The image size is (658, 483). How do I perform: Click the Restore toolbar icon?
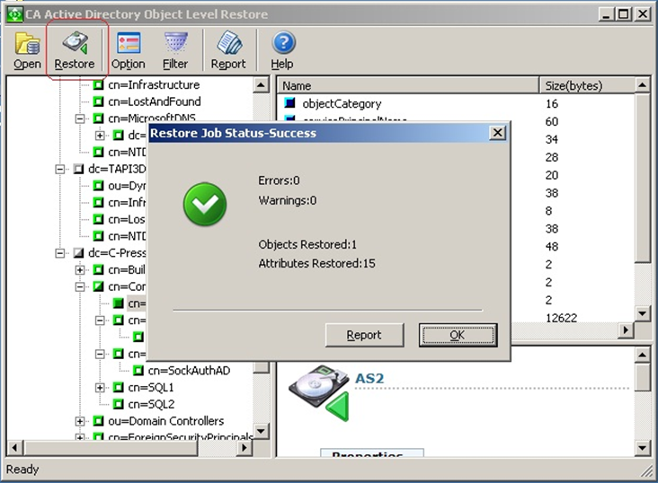[75, 51]
